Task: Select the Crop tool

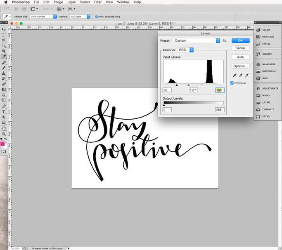Action: click(4, 51)
